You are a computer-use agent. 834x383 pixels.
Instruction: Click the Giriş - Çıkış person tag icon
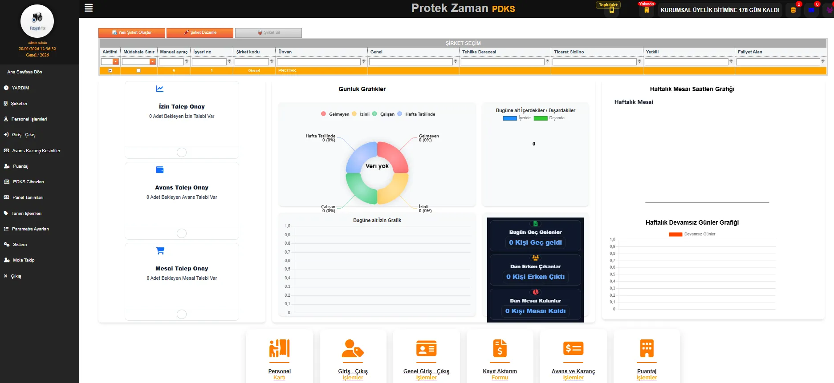[x=353, y=348]
